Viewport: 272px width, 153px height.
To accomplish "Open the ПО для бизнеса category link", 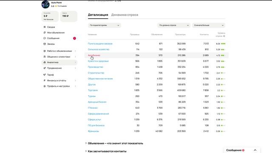I will [96, 125].
